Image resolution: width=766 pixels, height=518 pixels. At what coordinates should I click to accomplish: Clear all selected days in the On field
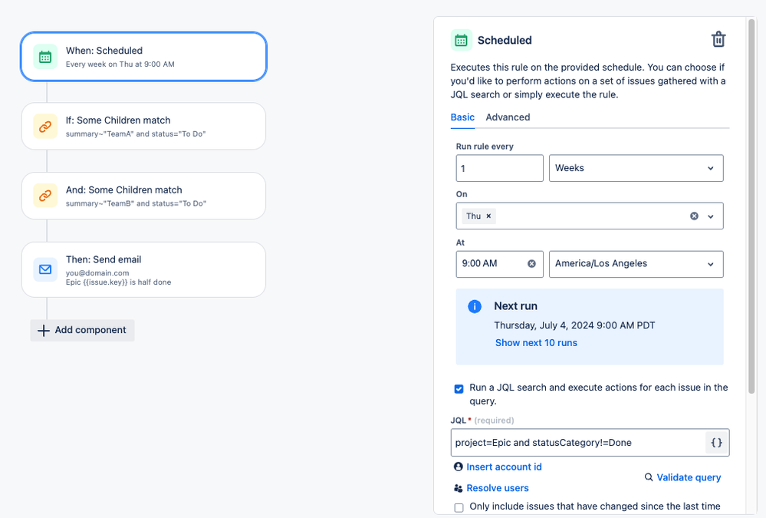tap(694, 216)
